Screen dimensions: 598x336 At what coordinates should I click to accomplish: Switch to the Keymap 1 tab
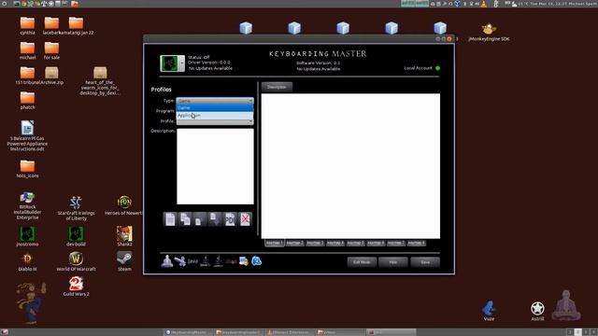coord(274,243)
